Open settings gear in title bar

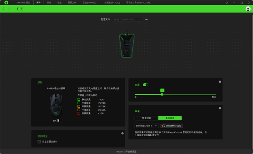coord(227,3)
